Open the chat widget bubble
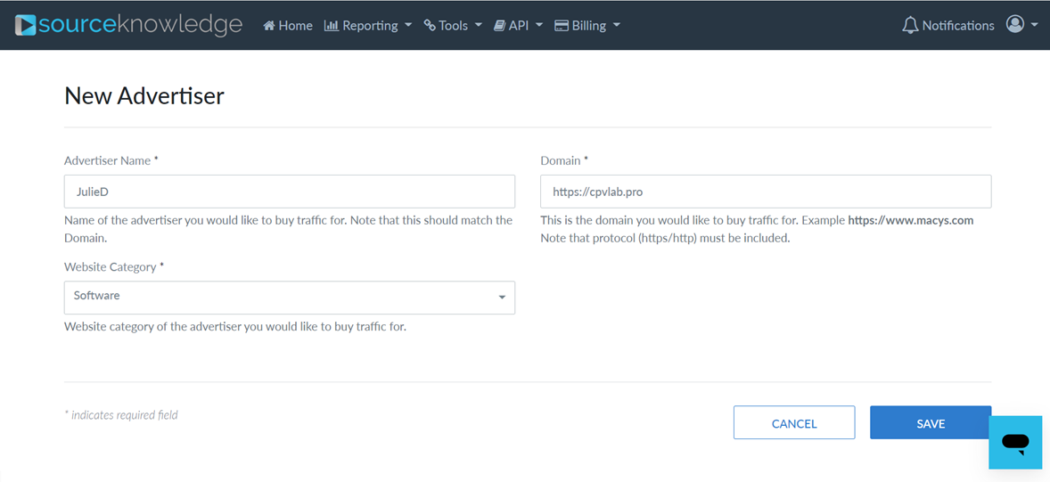The image size is (1050, 482). tap(1015, 442)
